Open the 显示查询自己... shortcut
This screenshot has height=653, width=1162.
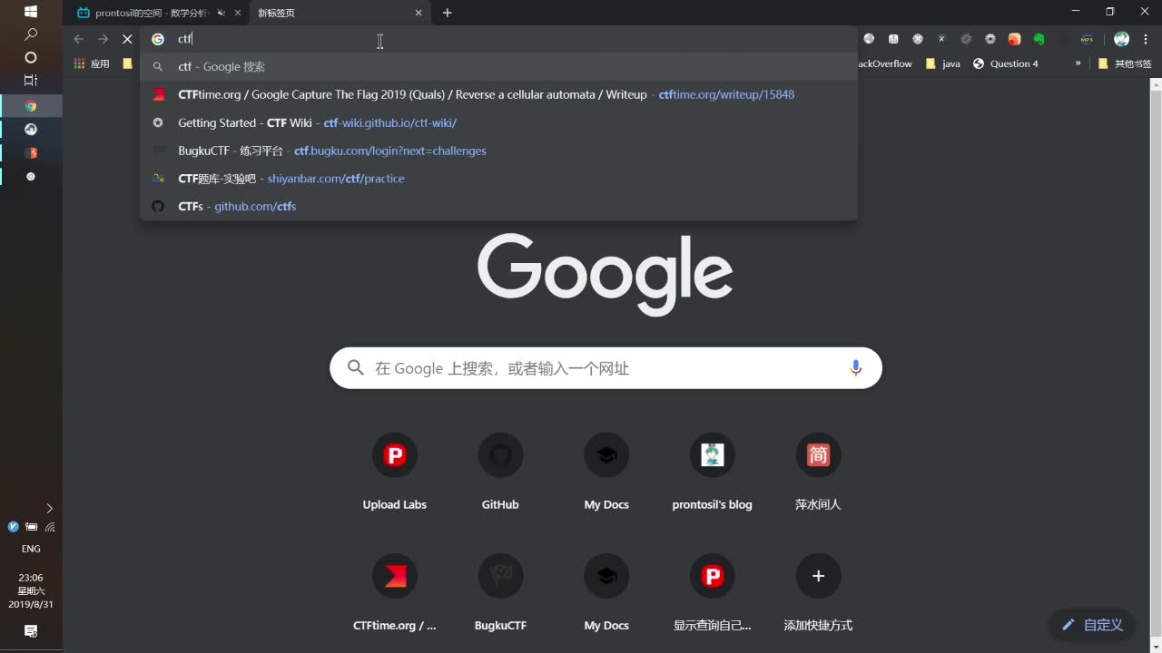712,593
